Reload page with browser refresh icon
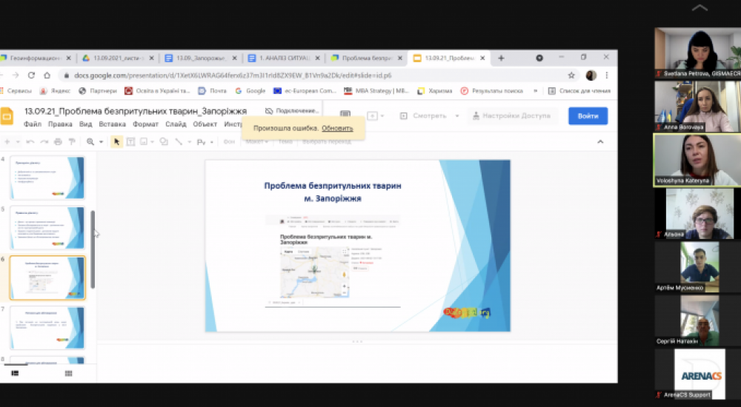The height and width of the screenshot is (407, 741). [31, 75]
